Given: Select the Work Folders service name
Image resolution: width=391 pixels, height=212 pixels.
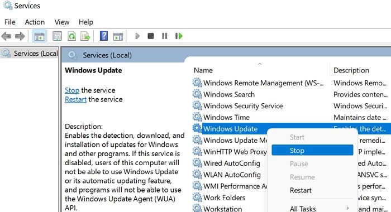Looking at the screenshot, I should pos(224,197).
